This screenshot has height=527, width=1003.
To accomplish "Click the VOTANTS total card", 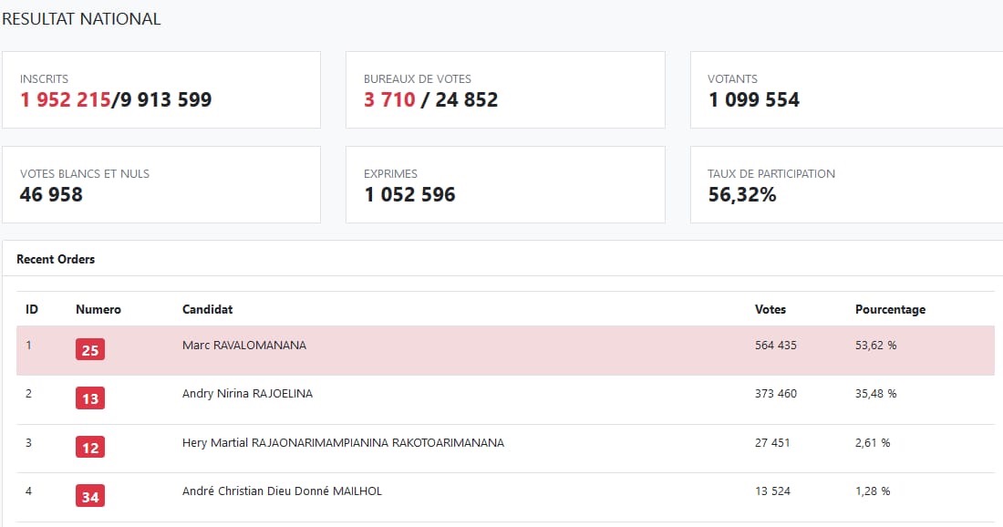I will (847, 90).
